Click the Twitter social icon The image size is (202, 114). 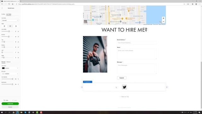coord(124,87)
